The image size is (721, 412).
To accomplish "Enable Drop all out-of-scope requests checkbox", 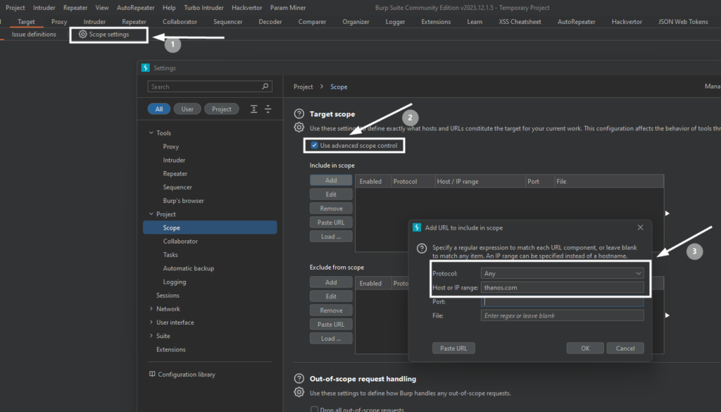I will point(315,409).
